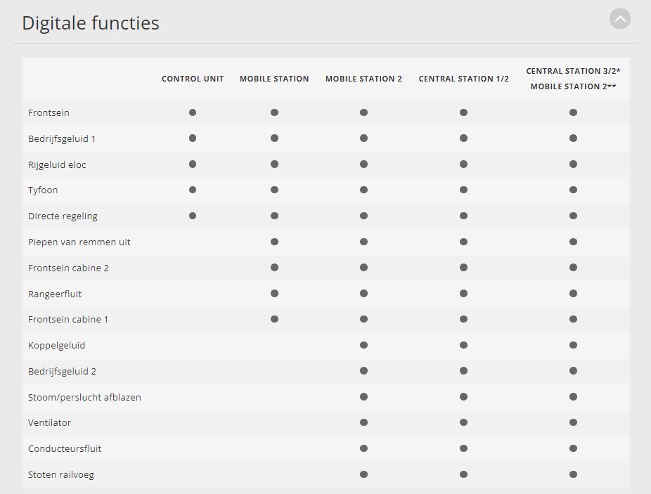This screenshot has width=651, height=494.
Task: Click the Koppelgeluid dot under Mobile Station 2
Action: point(363,345)
